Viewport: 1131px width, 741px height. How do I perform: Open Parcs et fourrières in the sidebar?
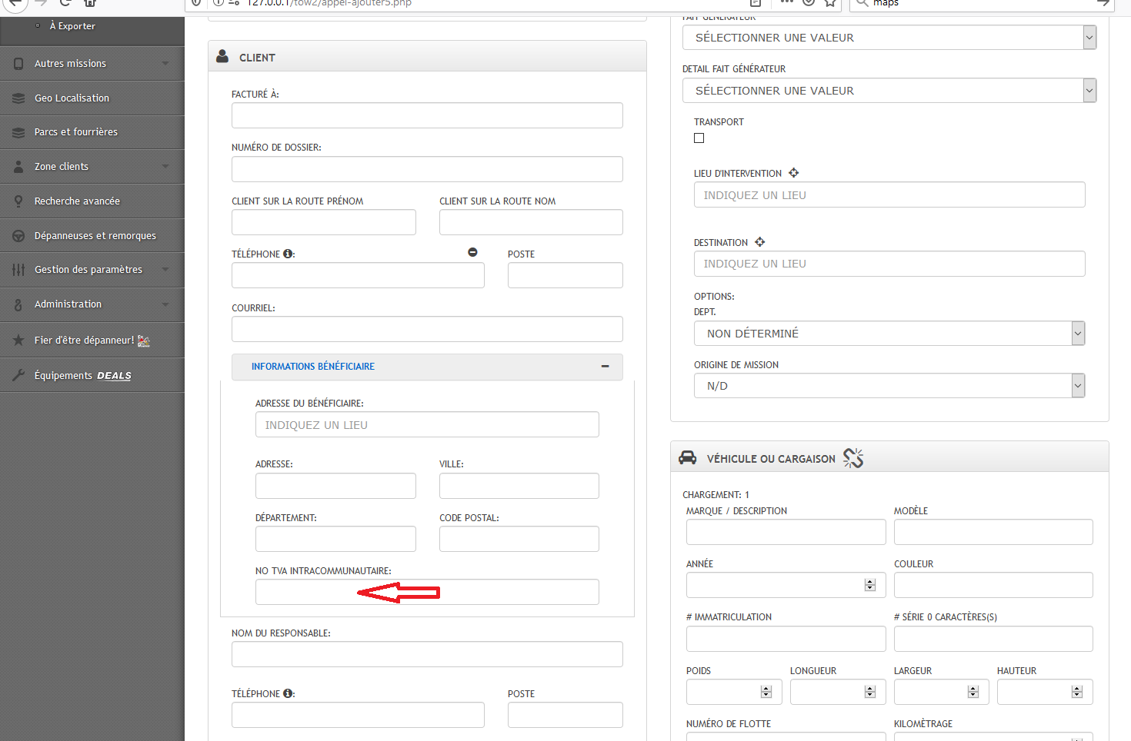[x=75, y=132]
